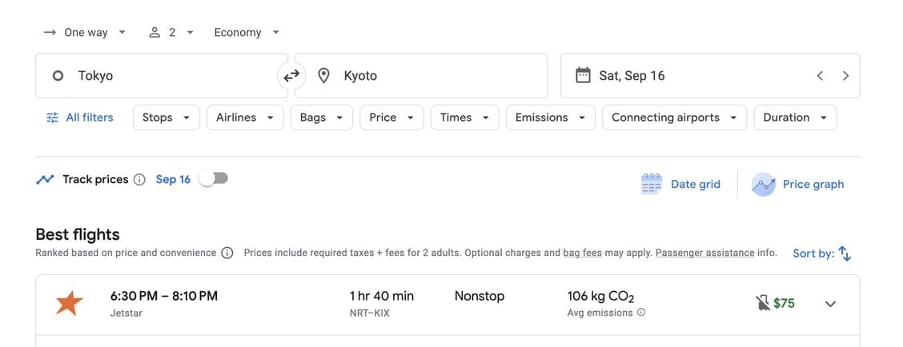Click info icon beside ranking explanation
903x347 pixels.
227,253
